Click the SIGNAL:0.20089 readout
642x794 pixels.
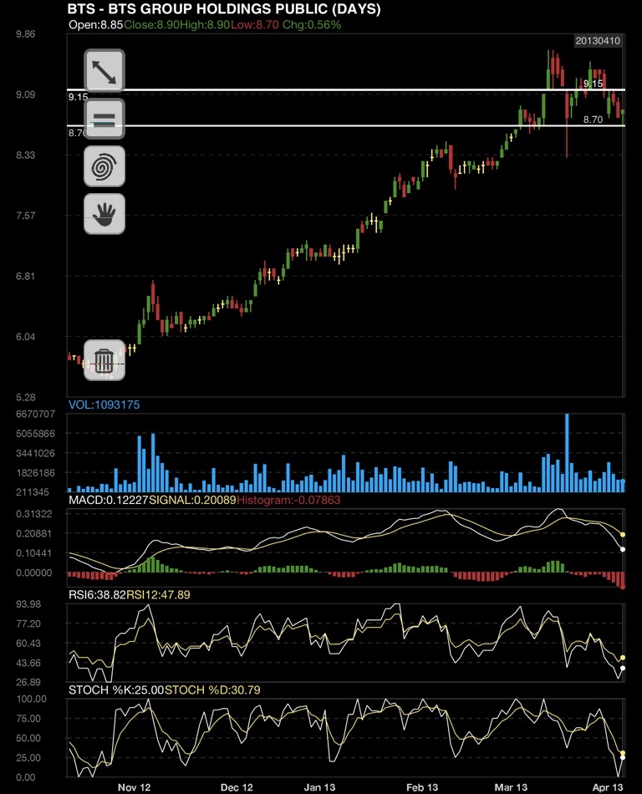(x=192, y=501)
